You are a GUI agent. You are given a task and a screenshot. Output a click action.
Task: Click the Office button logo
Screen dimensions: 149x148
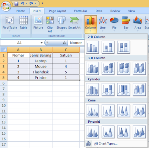(6, 6)
